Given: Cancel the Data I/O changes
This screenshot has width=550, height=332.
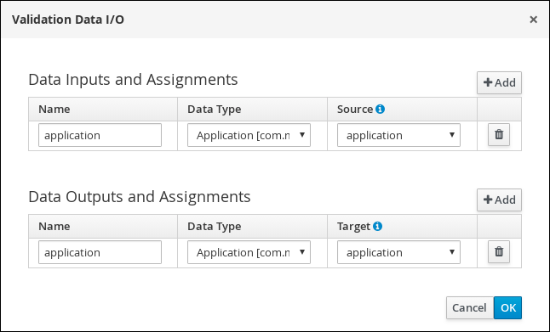Looking at the screenshot, I should coord(470,308).
